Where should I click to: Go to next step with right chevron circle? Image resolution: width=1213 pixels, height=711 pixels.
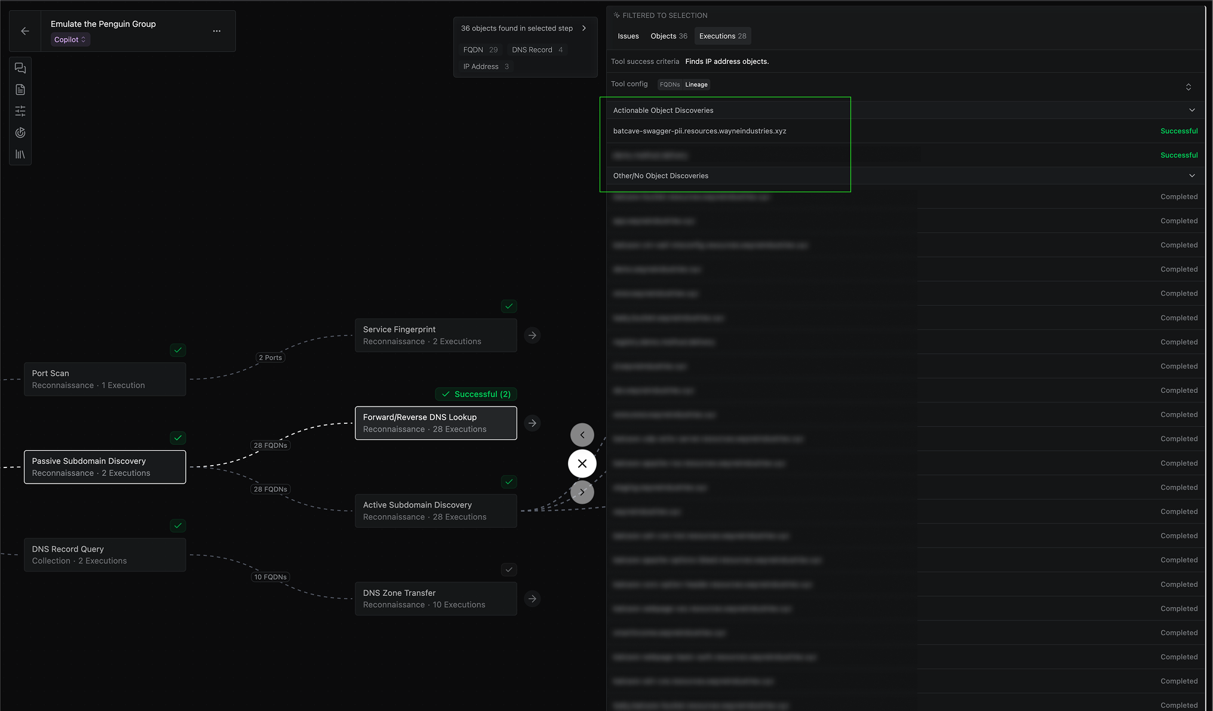click(582, 492)
